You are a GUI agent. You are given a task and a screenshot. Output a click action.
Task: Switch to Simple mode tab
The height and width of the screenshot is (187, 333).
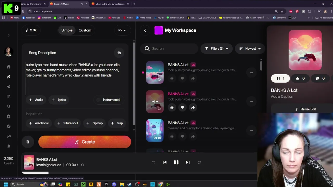(67, 30)
